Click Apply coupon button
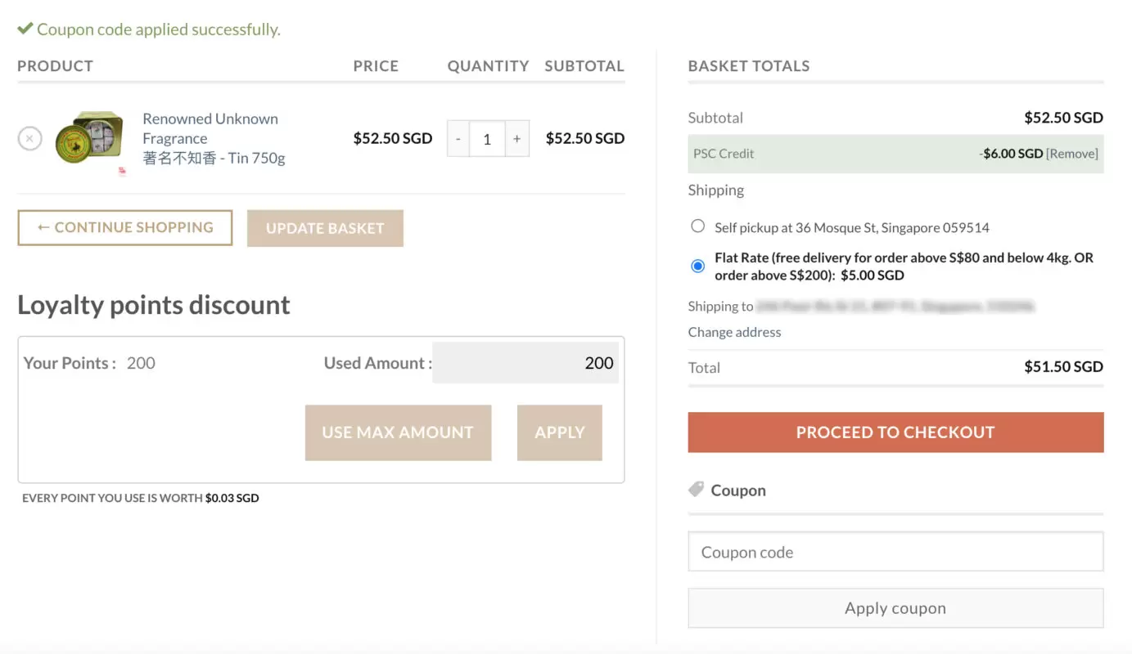The height and width of the screenshot is (654, 1132). tap(895, 608)
